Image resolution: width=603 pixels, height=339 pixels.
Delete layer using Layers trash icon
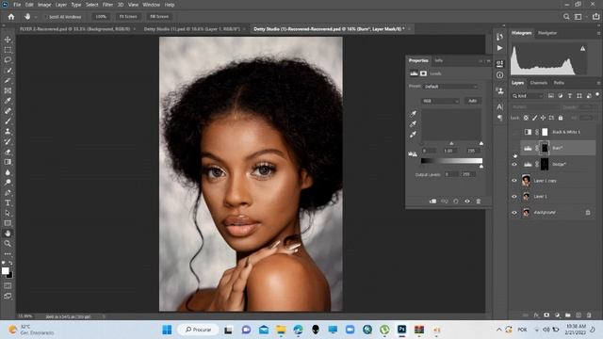pos(589,315)
